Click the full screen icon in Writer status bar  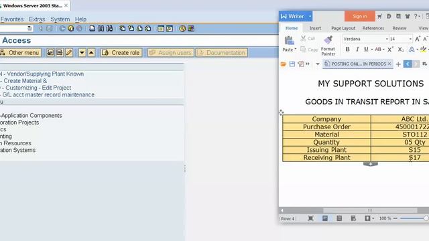click(310, 218)
